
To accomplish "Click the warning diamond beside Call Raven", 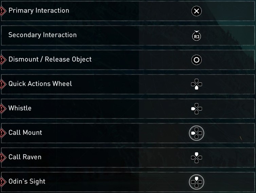I will (3, 157).
